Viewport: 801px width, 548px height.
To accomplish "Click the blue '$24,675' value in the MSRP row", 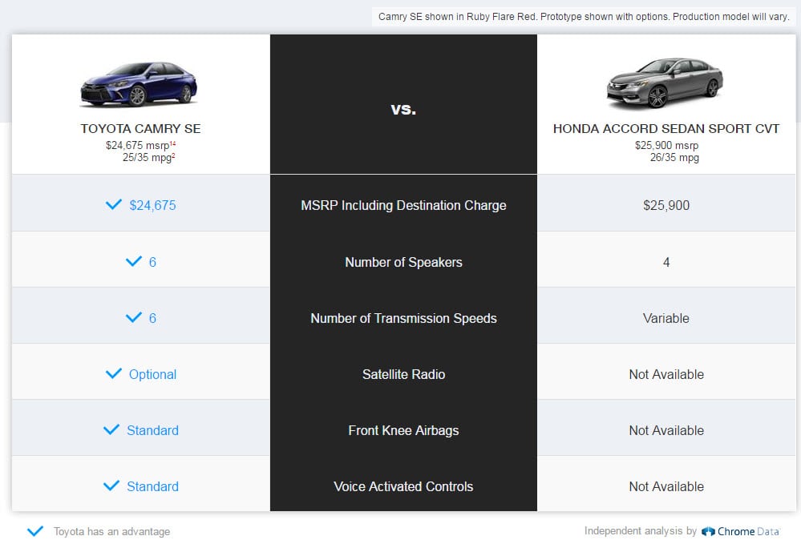I will point(152,205).
